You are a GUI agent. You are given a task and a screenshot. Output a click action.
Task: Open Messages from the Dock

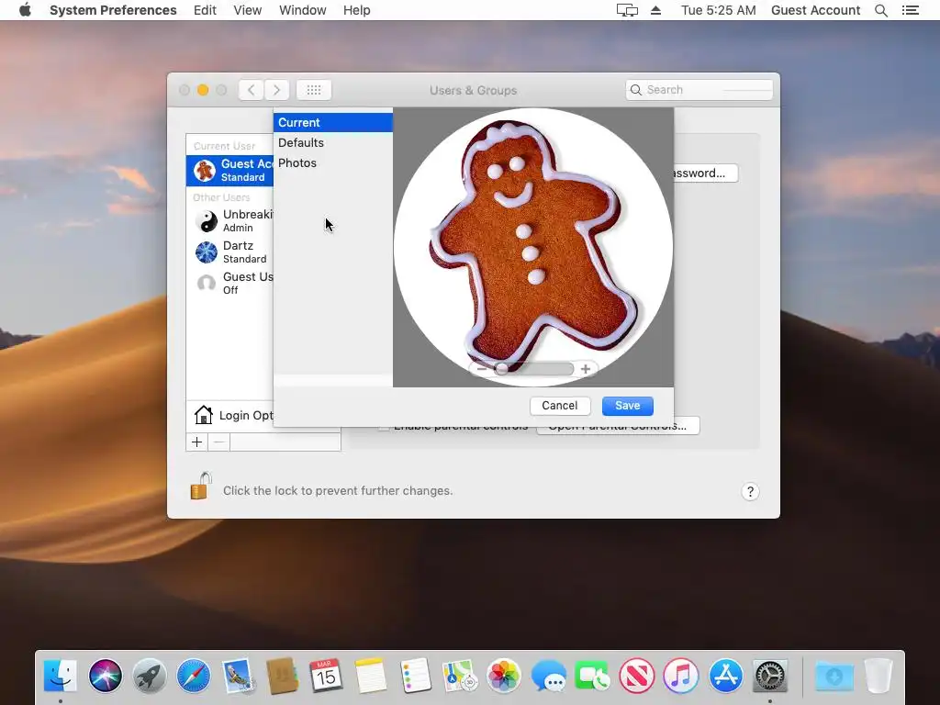548,676
